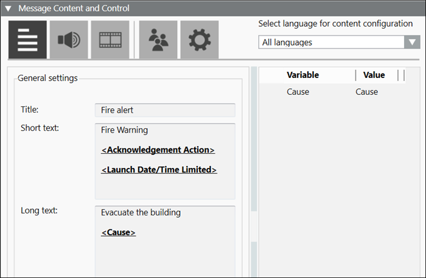Click into the Title field 'Fire alert'
Image resolution: width=426 pixels, height=278 pixels.
pyautogui.click(x=164, y=110)
